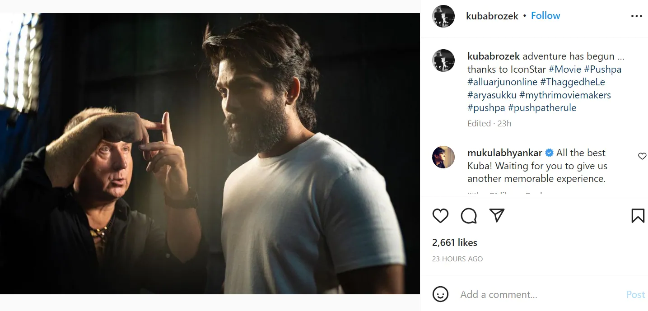Open the #mythrimoviemakers hashtag
Screen dimensions: 648x311
(x=565, y=95)
